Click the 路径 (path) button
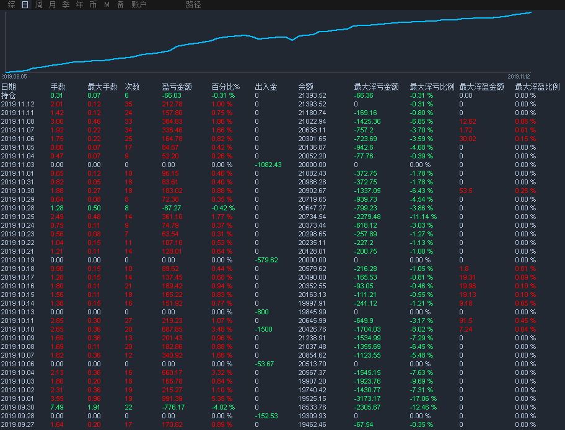This screenshot has width=565, height=430. coord(193,5)
